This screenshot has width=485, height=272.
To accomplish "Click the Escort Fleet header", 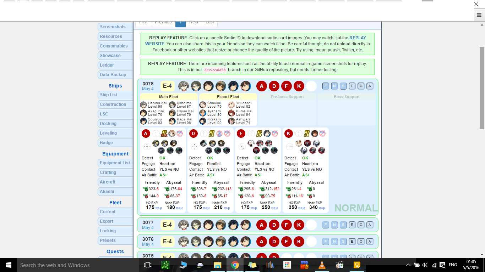I will pos(228,97).
